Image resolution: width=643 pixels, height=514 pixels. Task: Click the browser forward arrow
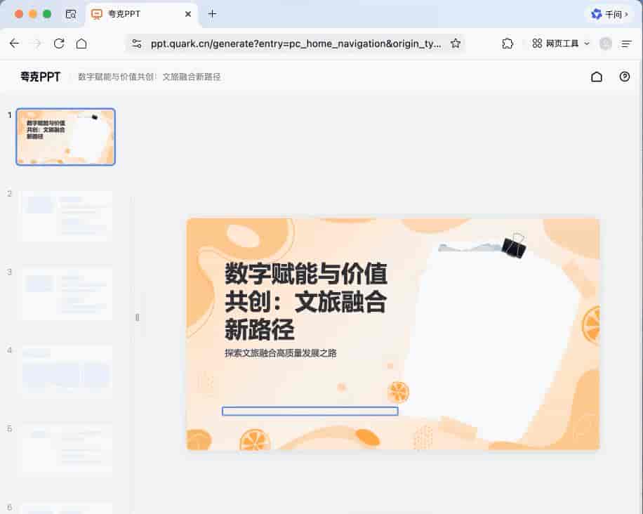(37, 44)
